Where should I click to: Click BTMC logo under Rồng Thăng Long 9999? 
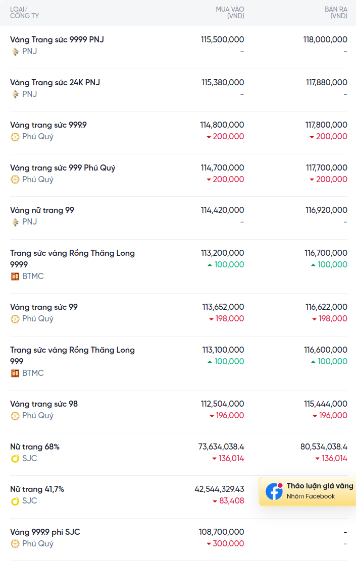tap(15, 276)
